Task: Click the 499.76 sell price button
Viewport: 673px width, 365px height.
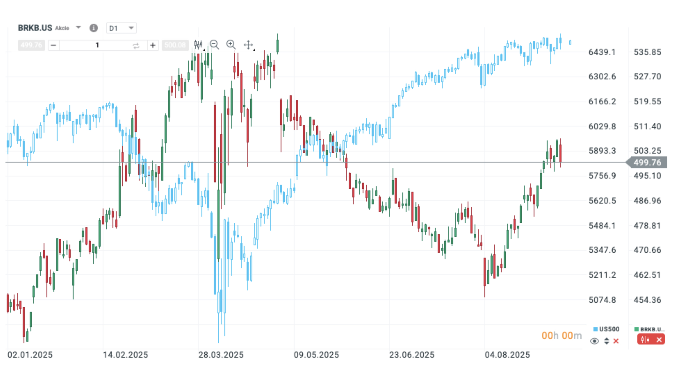Action: coord(31,45)
